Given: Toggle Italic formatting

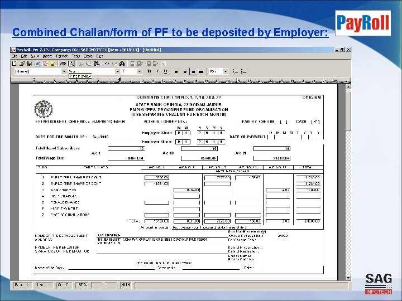Looking at the screenshot, I should pos(157,71).
